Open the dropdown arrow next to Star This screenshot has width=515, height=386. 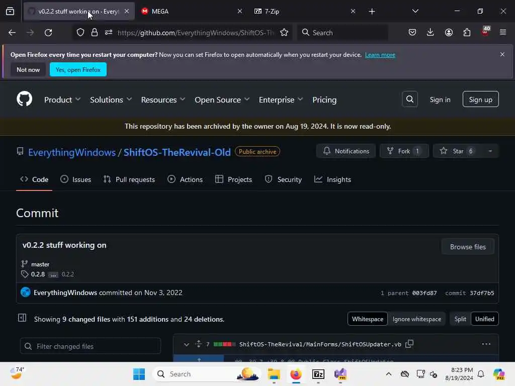[x=490, y=151]
